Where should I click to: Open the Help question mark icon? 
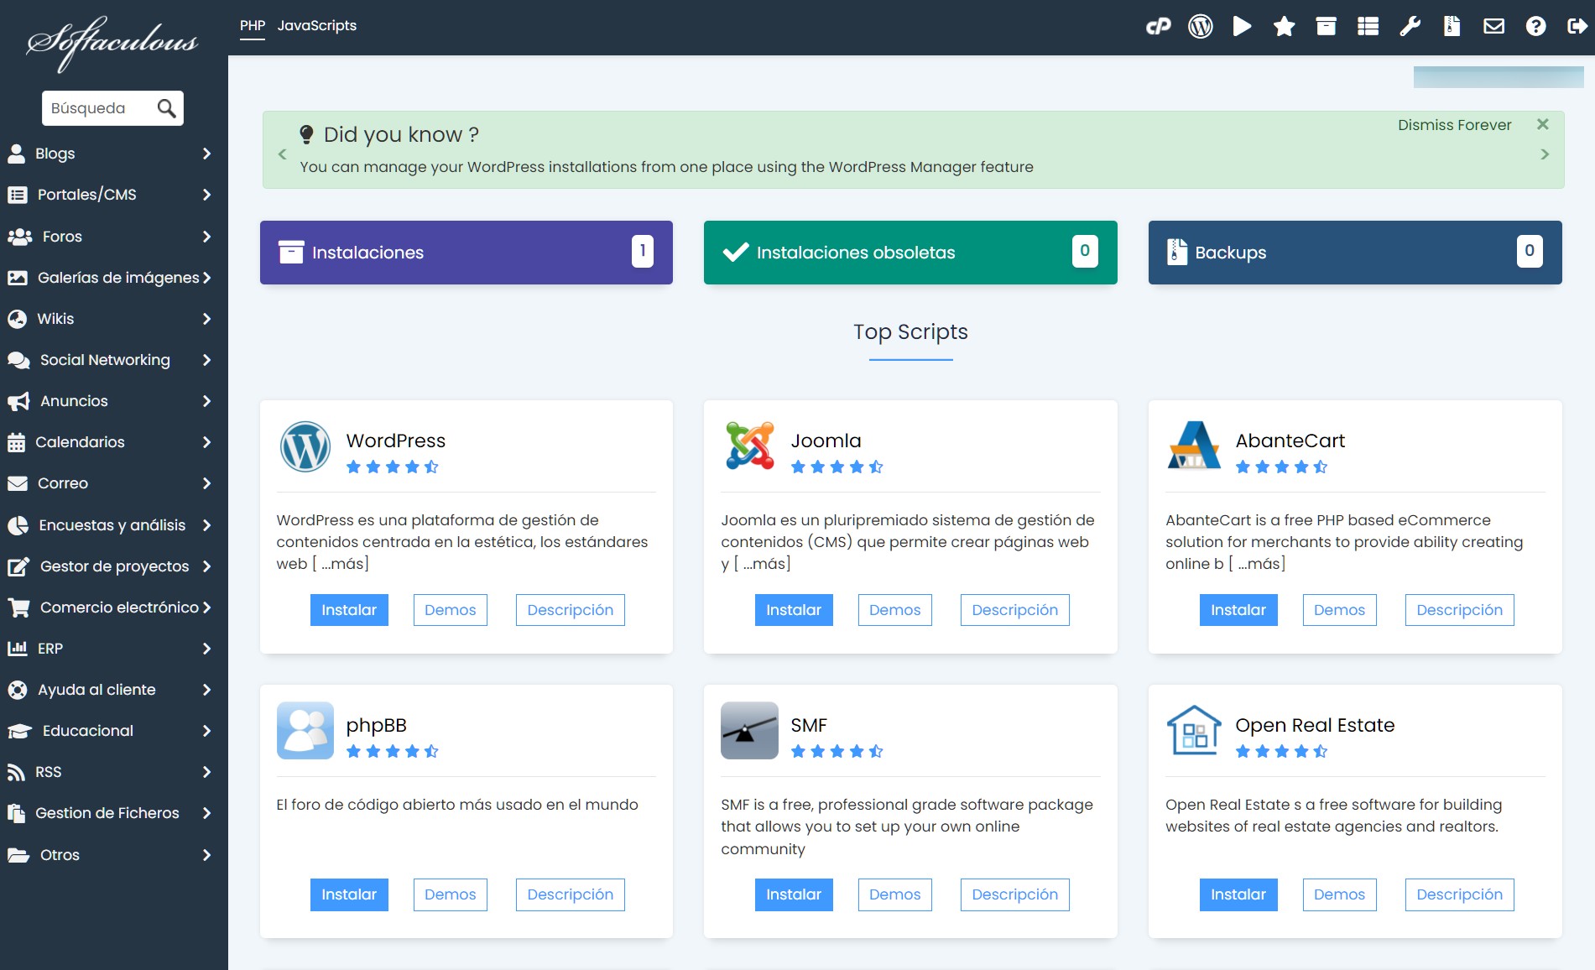(1535, 26)
